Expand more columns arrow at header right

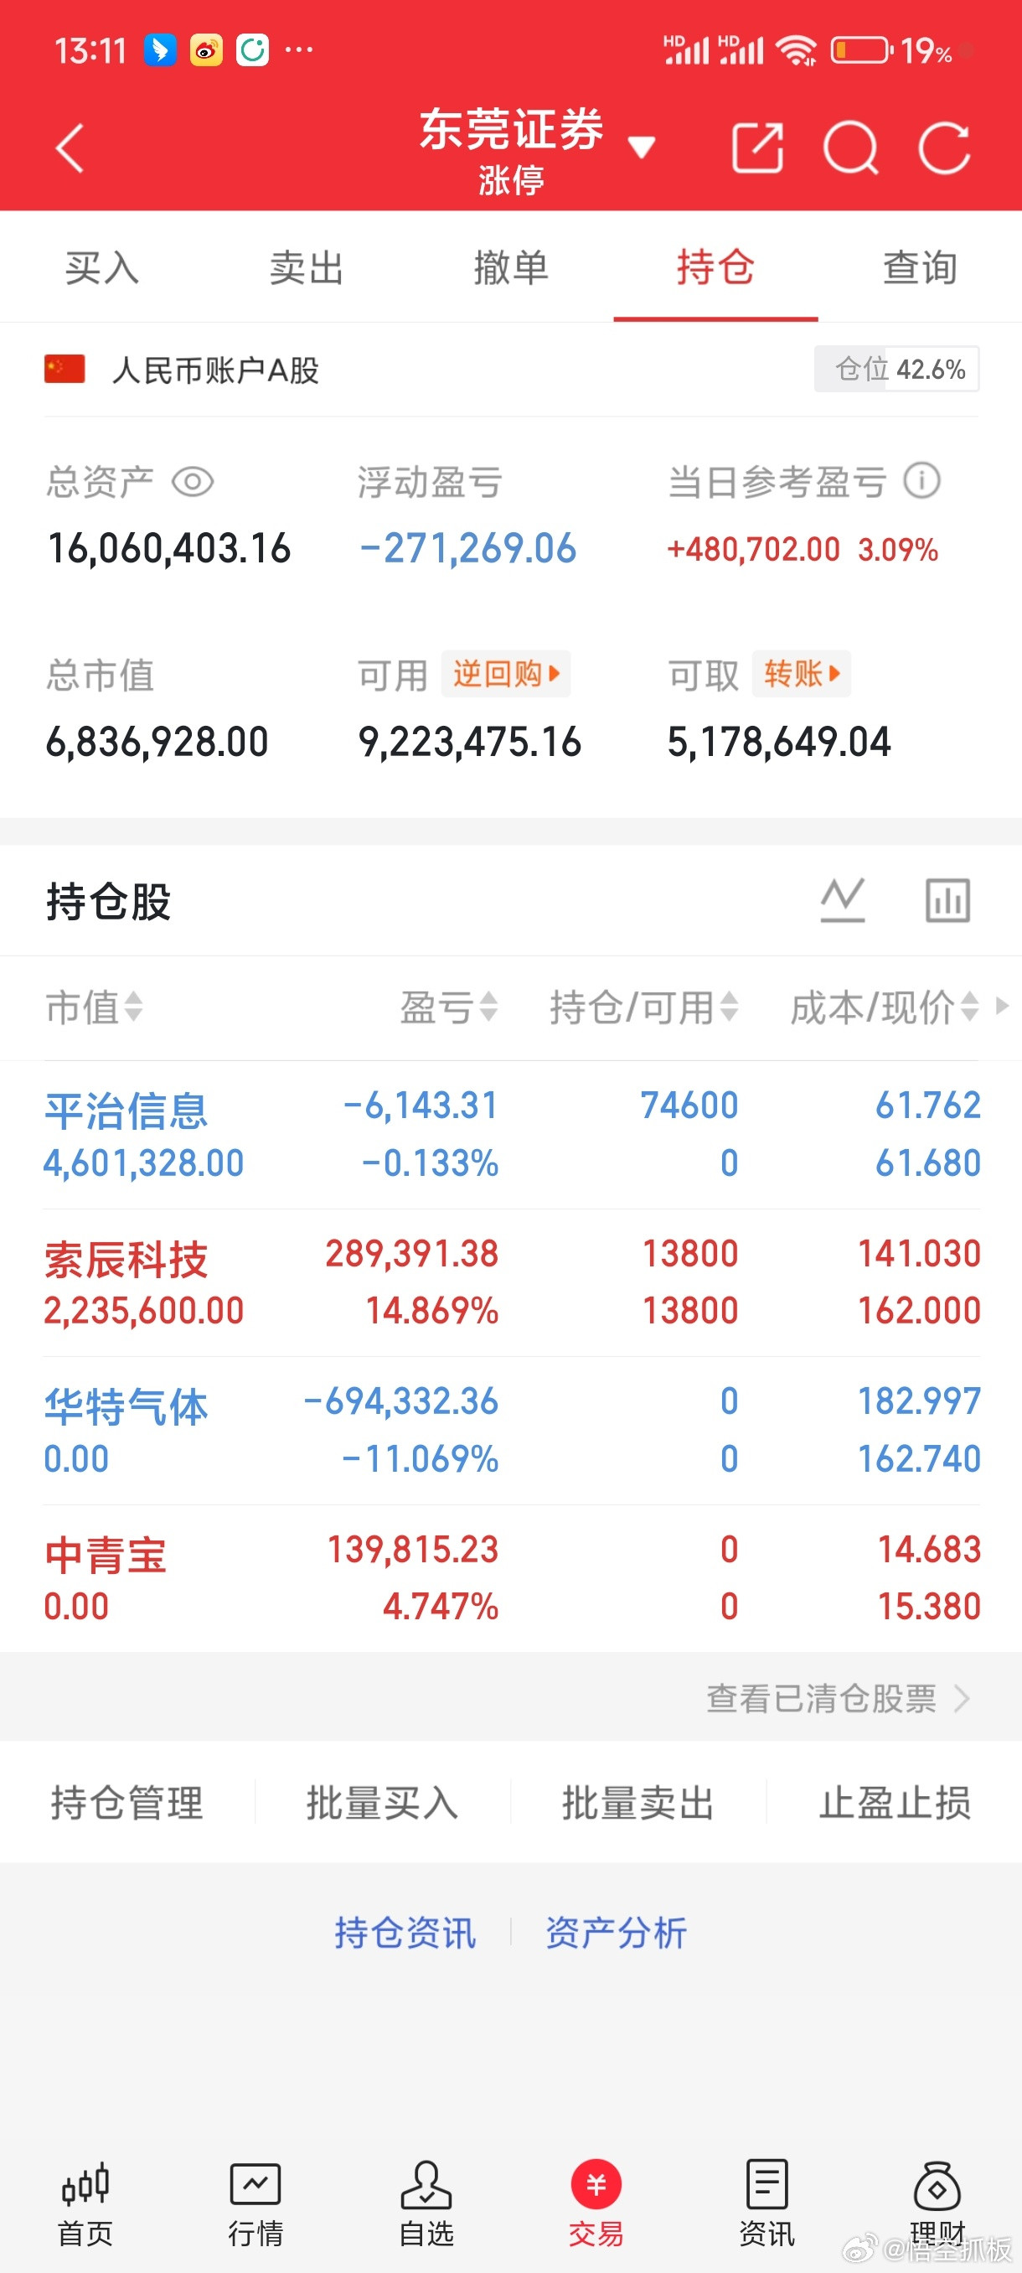(x=1002, y=1006)
